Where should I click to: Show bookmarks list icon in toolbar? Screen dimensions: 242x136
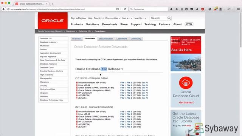pyautogui.click(x=186, y=9)
